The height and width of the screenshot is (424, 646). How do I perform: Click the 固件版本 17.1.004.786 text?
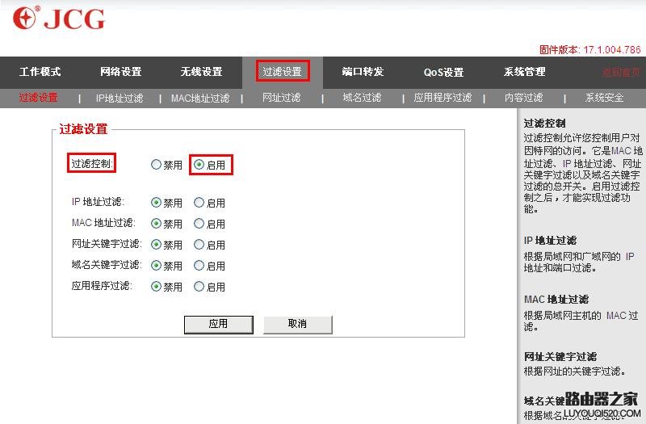(x=590, y=50)
